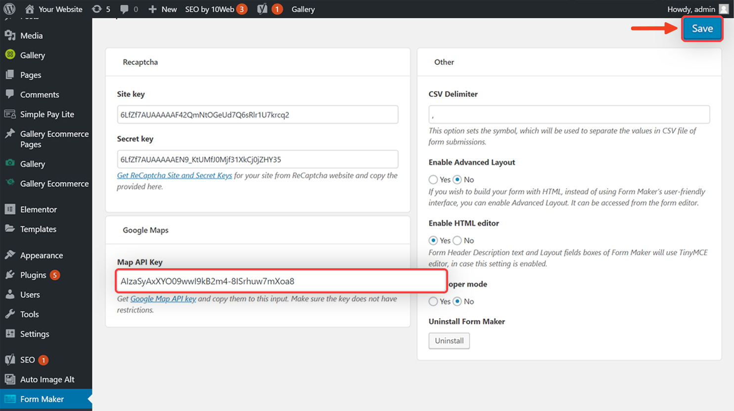Click the updates icon showing 5
Viewport: 734px width, 411px height.
point(97,9)
